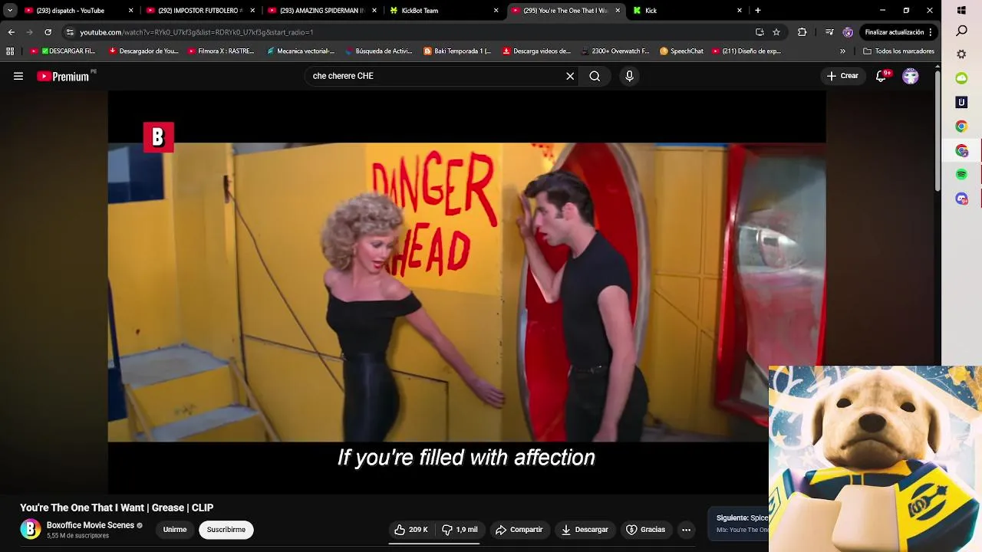Open the Descargador de You... bookmark

143,51
